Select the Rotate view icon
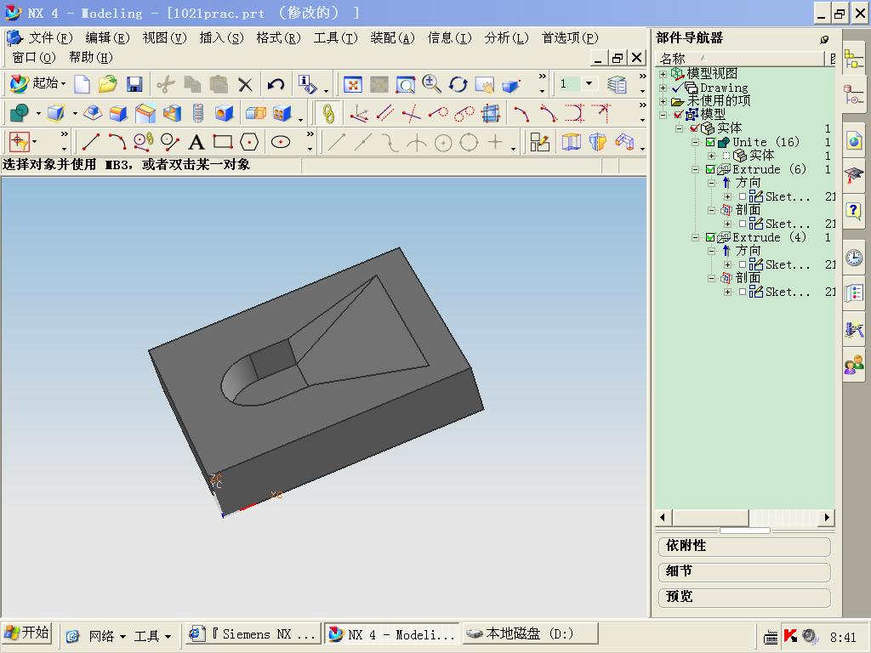The height and width of the screenshot is (653, 871). [x=458, y=84]
